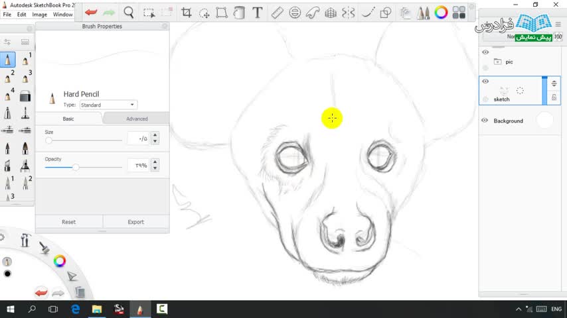Select the eraser brush in palette
The height and width of the screenshot is (318, 567).
(25, 96)
